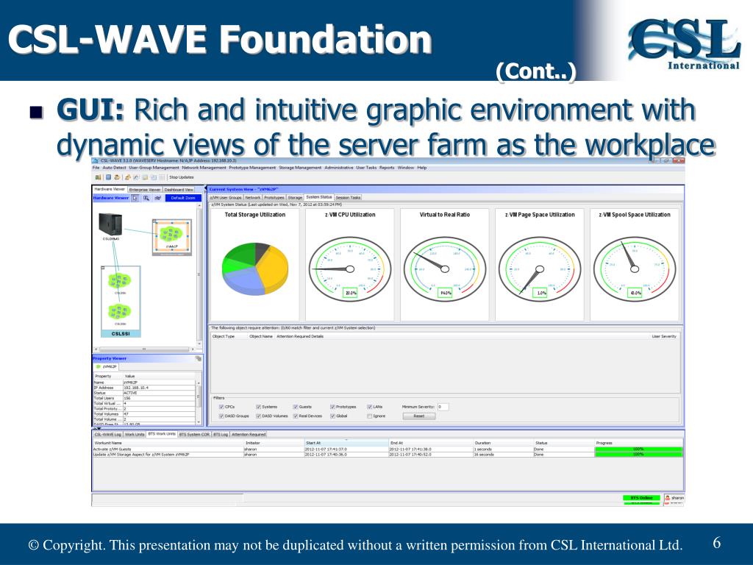The width and height of the screenshot is (753, 565).
Task: Switch to the Prototypes tab
Action: (x=274, y=197)
